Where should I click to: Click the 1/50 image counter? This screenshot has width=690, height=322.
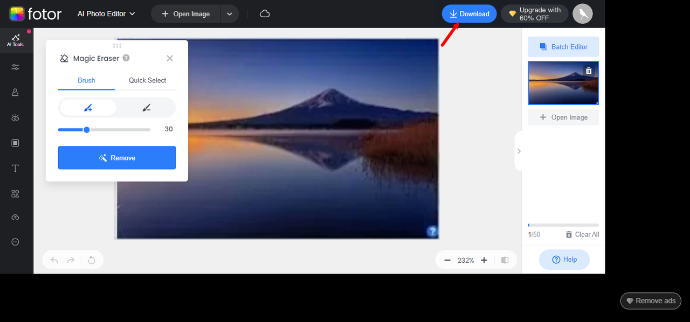click(x=534, y=234)
